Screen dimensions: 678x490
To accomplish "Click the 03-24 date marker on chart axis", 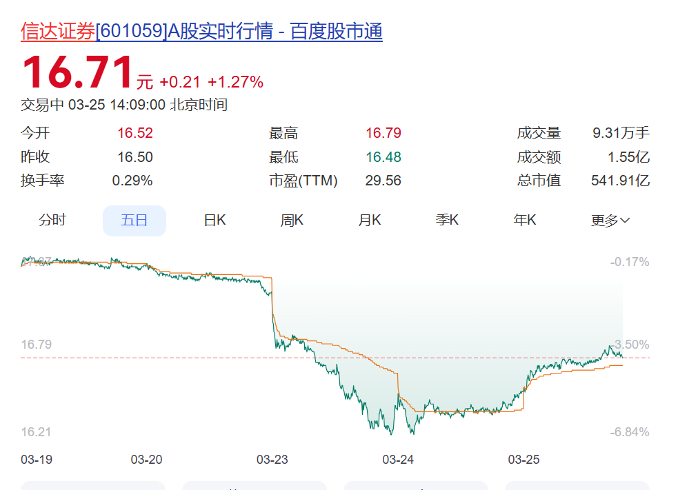I will [x=398, y=460].
